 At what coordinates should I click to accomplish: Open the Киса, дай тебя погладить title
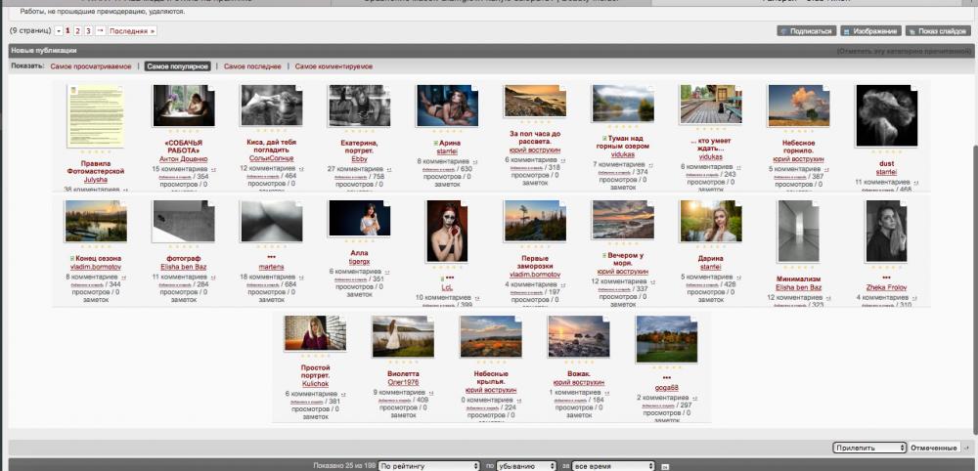point(271,146)
